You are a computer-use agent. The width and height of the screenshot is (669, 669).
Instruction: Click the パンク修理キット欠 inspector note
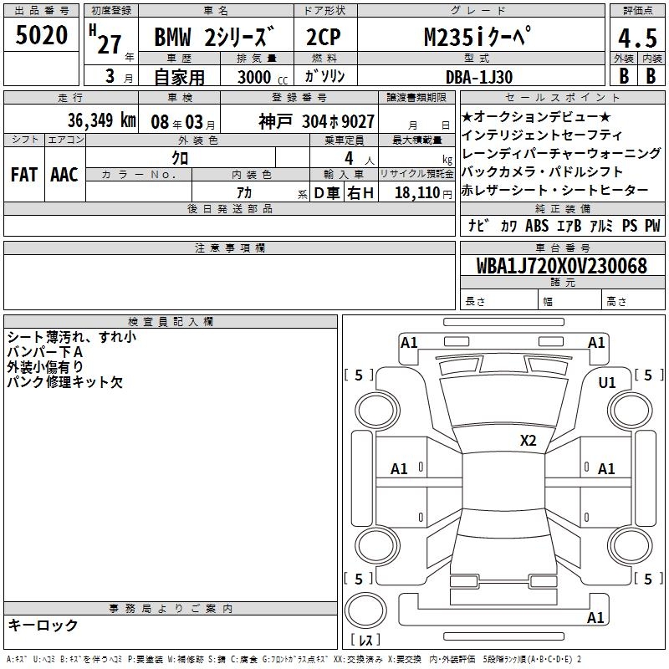[64, 382]
